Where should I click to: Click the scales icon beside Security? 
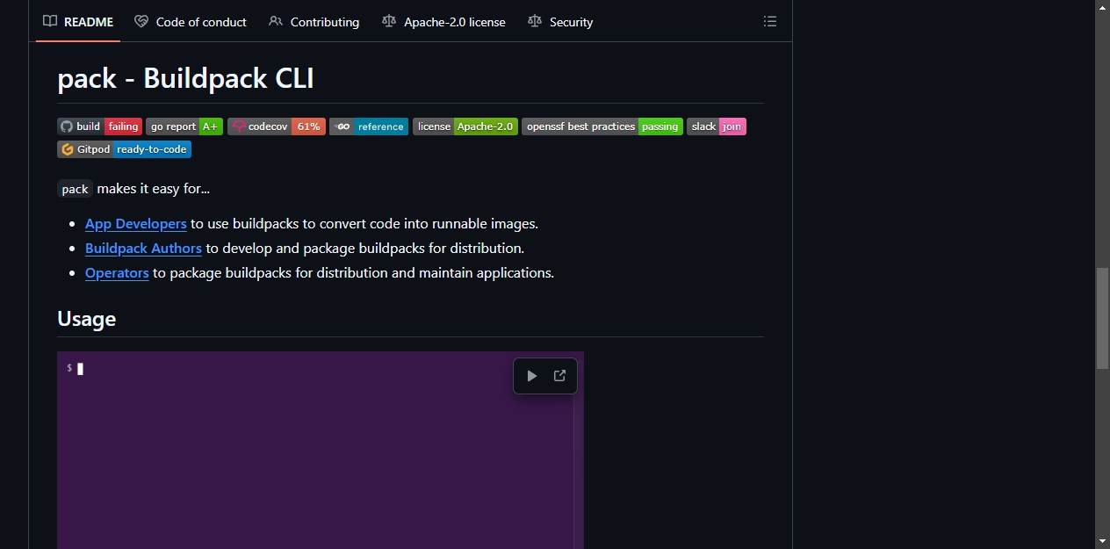click(535, 21)
